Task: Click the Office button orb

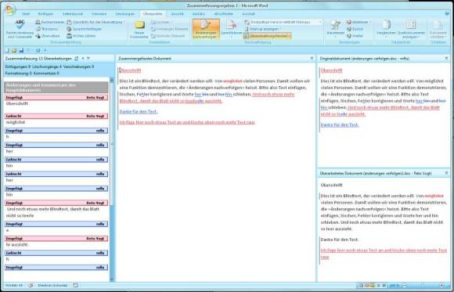Action: 10,10
